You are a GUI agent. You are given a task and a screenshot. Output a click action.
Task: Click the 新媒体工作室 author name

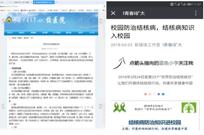[x=147, y=45]
